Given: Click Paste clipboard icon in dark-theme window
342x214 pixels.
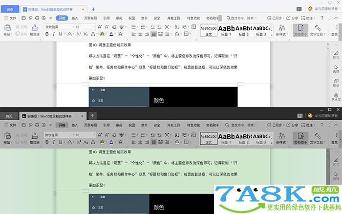Looking at the screenshot, I should [8, 135].
